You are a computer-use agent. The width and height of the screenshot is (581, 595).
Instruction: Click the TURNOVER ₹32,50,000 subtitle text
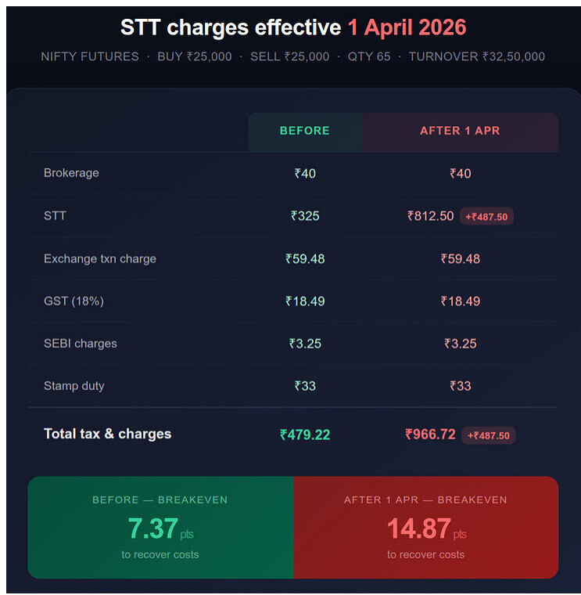tap(476, 56)
